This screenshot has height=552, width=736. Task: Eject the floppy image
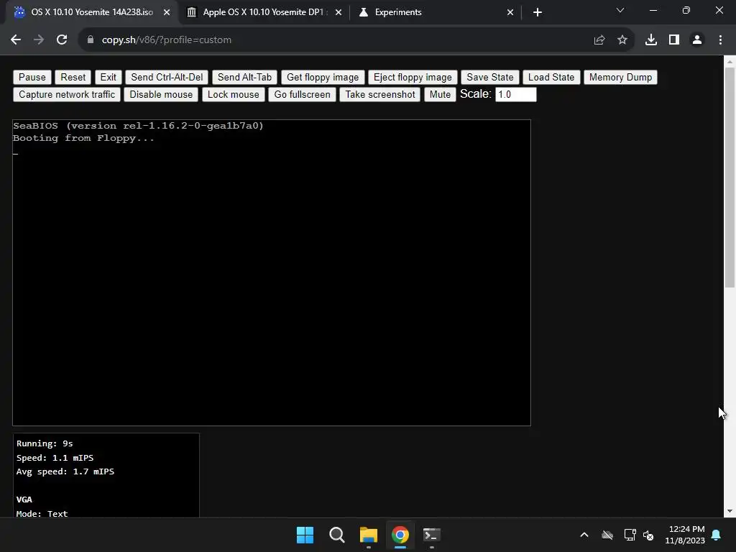tap(413, 77)
